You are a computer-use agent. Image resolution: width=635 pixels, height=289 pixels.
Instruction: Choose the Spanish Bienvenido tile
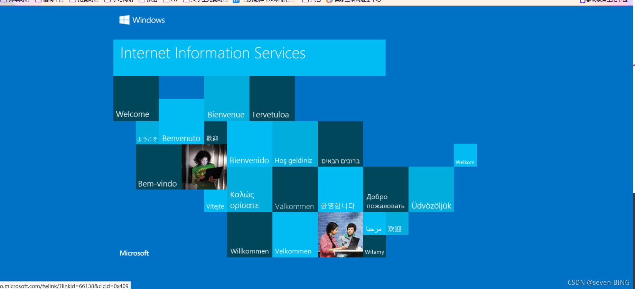coord(250,144)
